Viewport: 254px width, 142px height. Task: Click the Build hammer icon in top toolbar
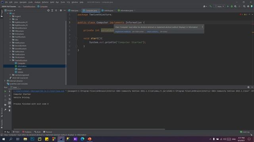(211, 6)
